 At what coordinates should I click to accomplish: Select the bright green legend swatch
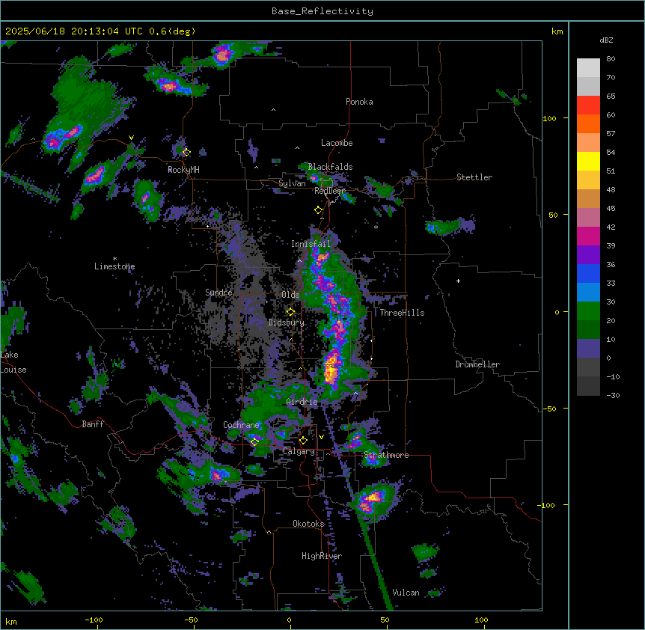[x=588, y=311]
